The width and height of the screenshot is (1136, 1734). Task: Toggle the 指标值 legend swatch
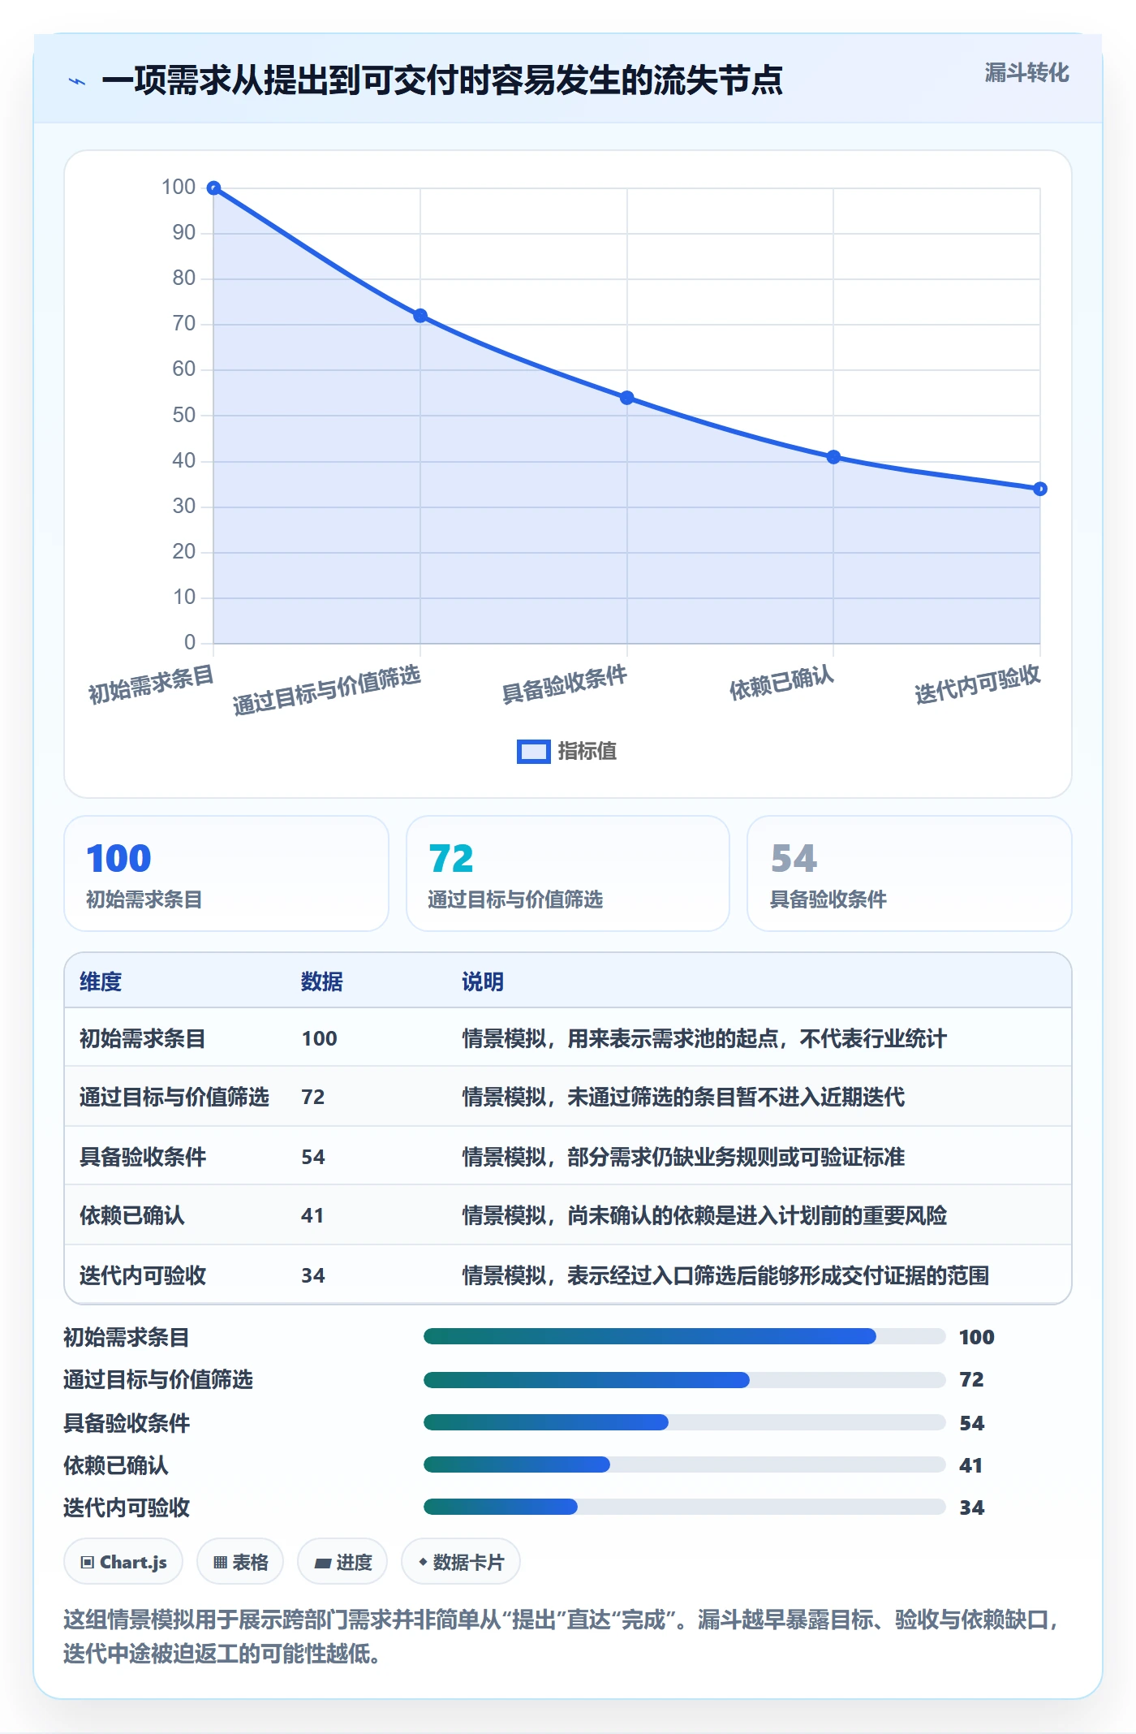[x=533, y=752]
